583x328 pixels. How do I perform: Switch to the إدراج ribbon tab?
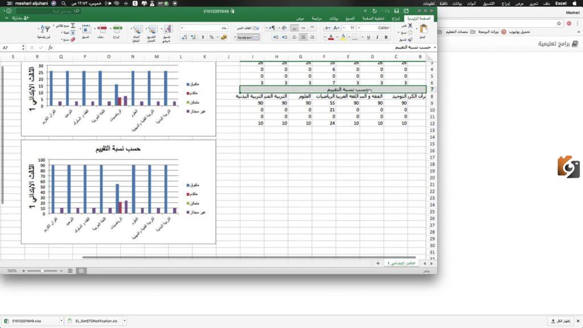click(x=396, y=18)
